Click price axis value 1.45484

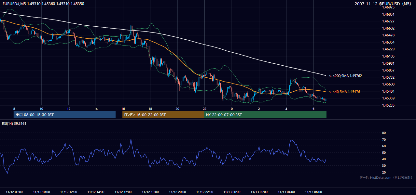pyautogui.click(x=389, y=91)
